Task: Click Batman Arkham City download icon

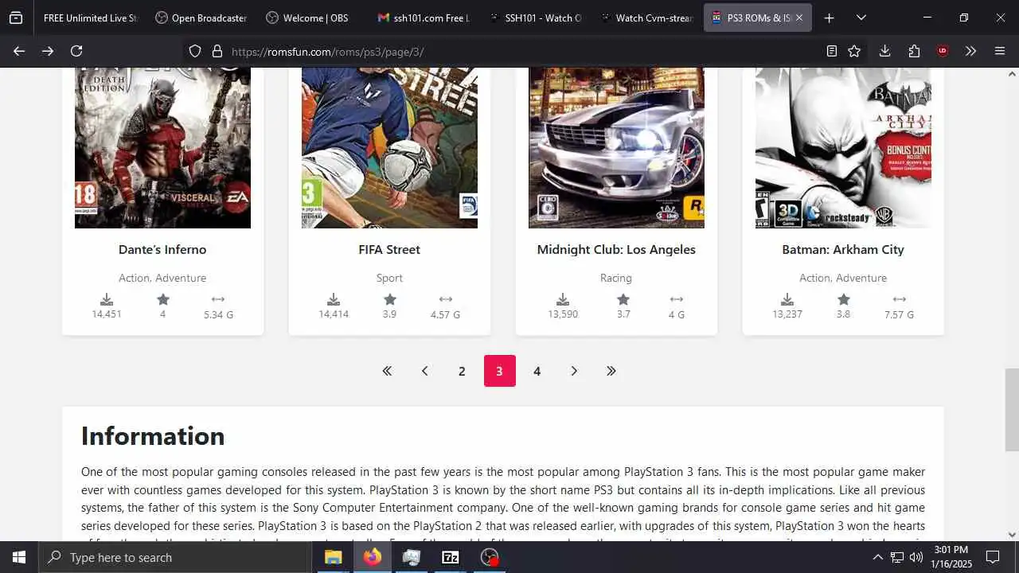Action: pyautogui.click(x=787, y=299)
